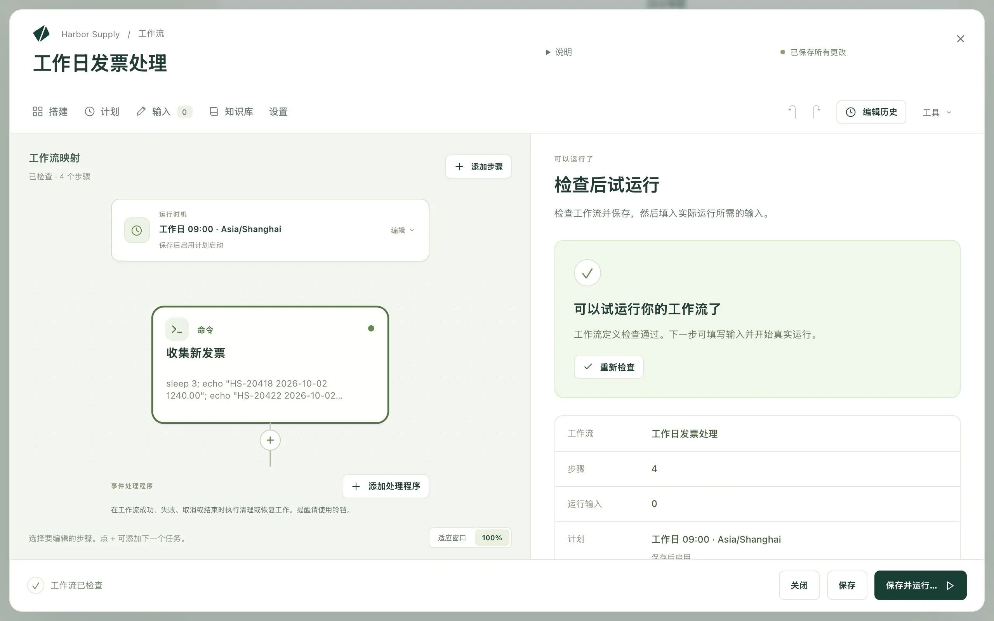Click the sleep 3; echo command text
The height and width of the screenshot is (621, 994).
254,389
